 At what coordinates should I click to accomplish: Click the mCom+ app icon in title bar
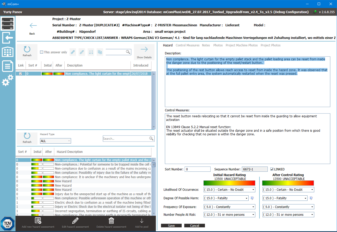[x=4, y=4]
